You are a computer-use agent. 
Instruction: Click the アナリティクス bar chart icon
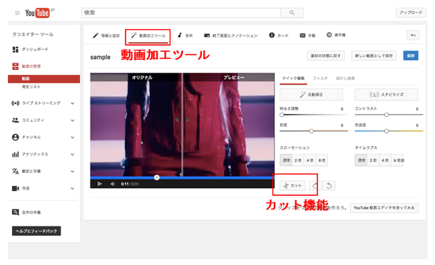tap(15, 154)
